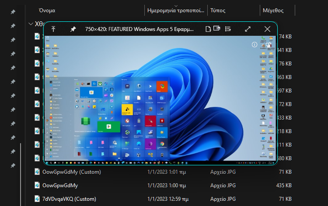Image resolution: width=328 pixels, height=206 pixels.
Task: Click the JPG icon of the 435 KB file
Action: 37,185
